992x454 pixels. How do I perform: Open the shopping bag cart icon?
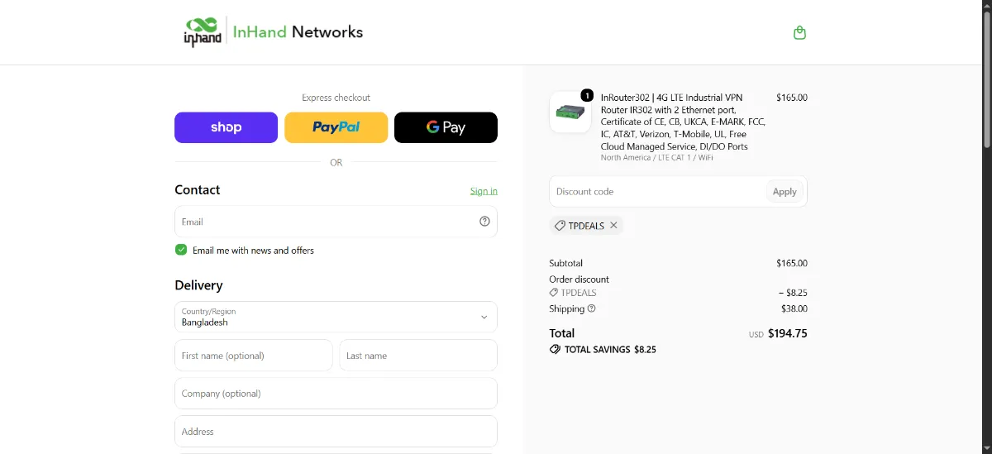point(799,33)
